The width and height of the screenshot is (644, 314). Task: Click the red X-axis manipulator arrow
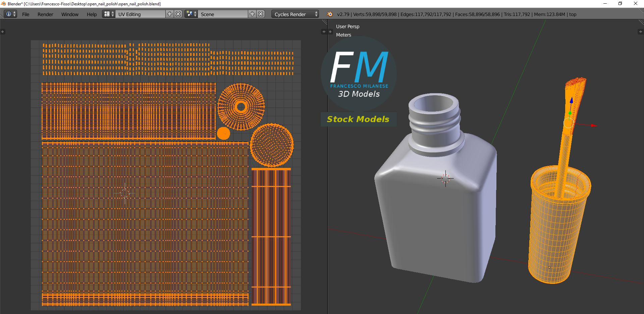tap(593, 125)
